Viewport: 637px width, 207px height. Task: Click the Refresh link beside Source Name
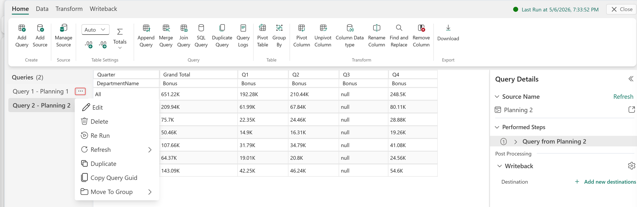click(x=623, y=97)
